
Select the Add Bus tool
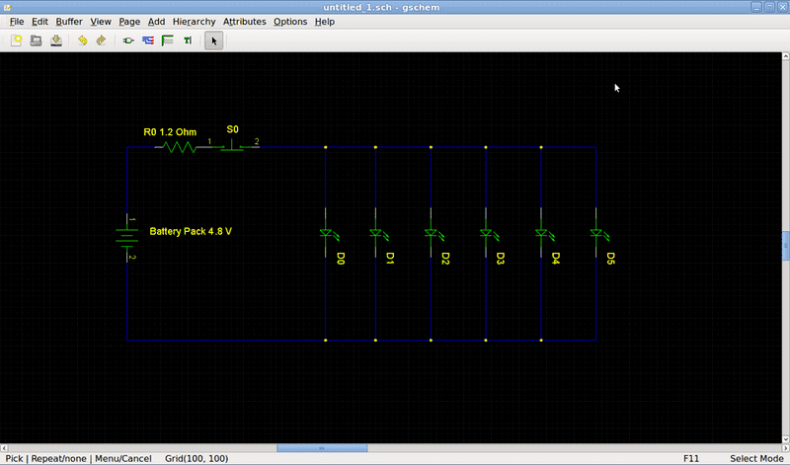(167, 40)
